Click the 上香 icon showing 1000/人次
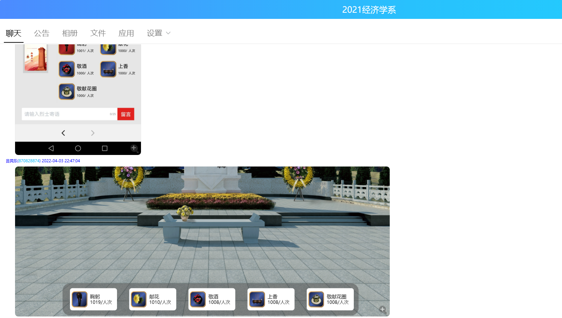This screenshot has width=562, height=318. tap(108, 69)
